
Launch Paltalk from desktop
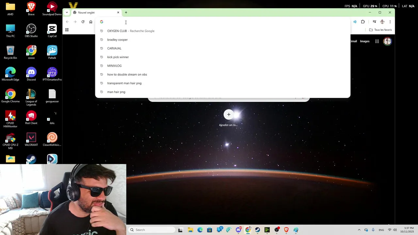(52, 53)
